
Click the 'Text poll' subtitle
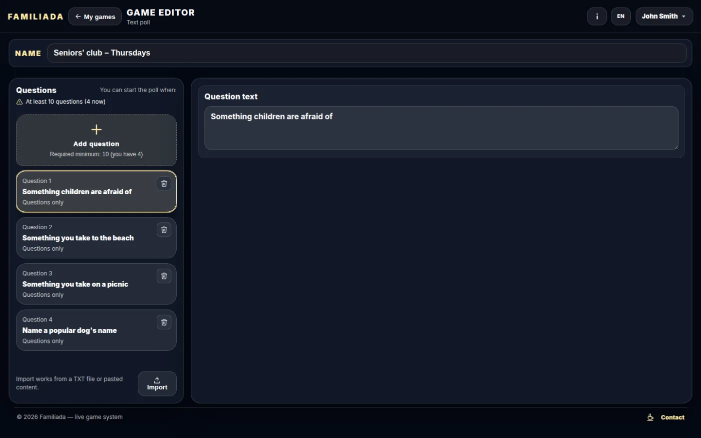coord(138,23)
